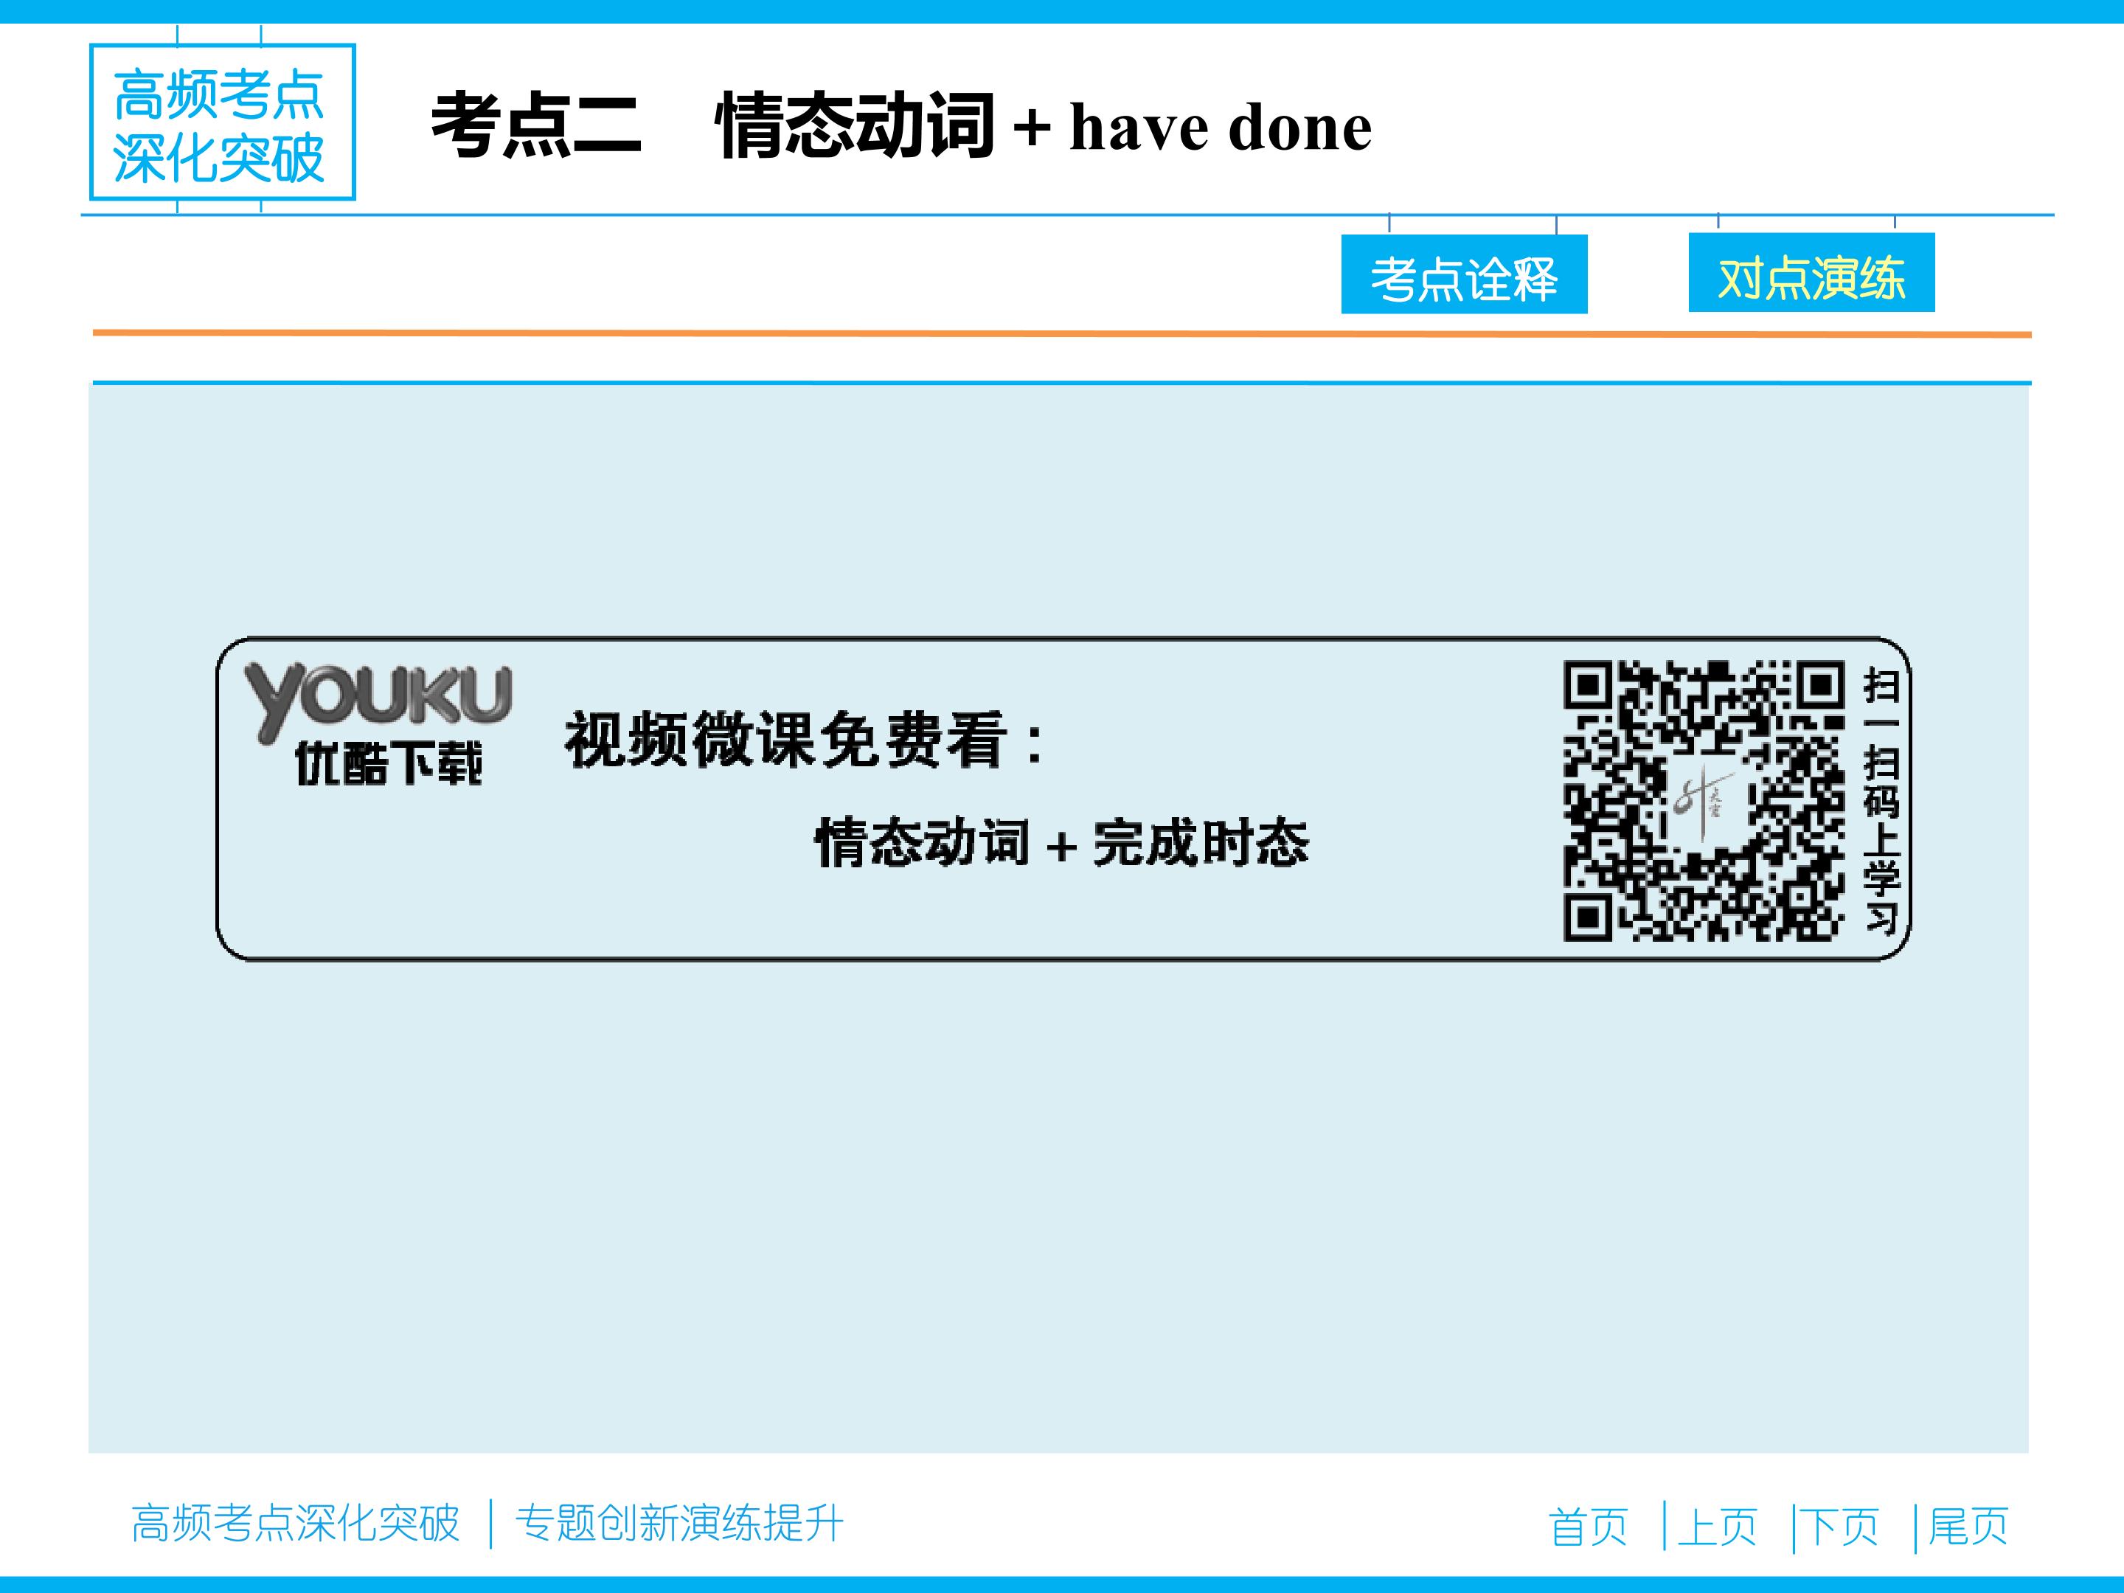Go to the previous page via 上页

[1717, 1526]
